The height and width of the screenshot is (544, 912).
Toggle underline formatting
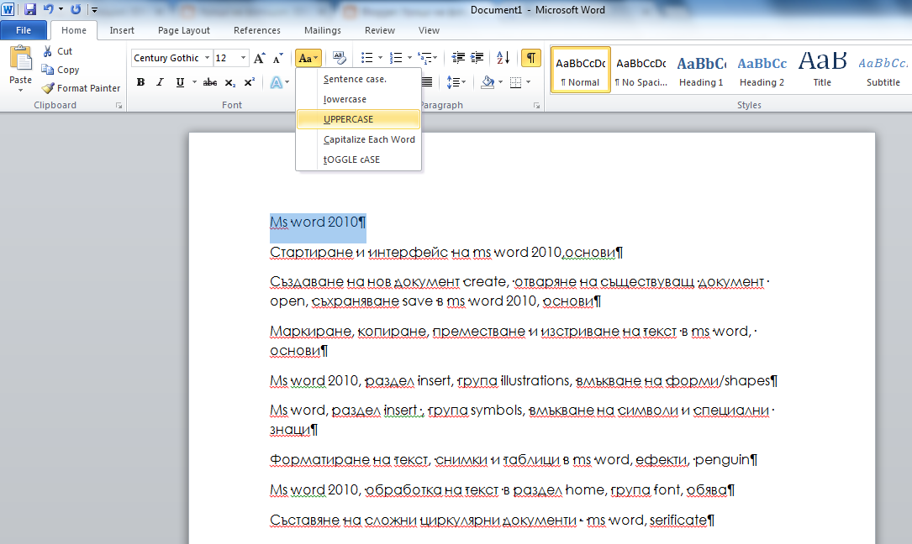click(181, 82)
